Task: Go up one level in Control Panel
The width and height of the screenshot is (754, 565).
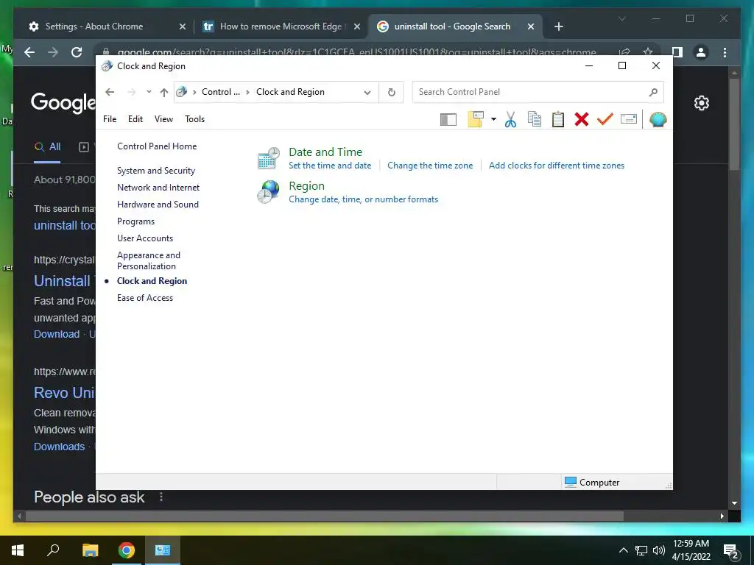Action: (164, 92)
